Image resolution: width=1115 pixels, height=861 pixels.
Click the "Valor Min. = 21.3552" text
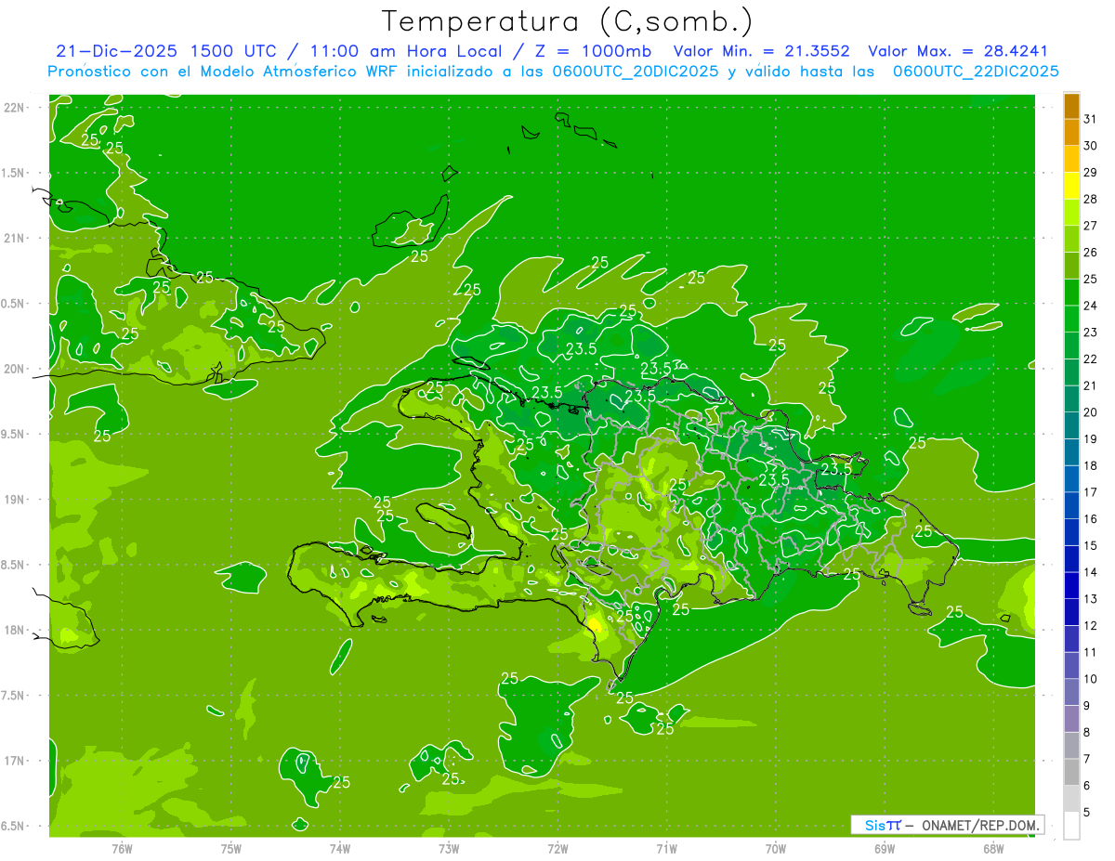tap(761, 51)
